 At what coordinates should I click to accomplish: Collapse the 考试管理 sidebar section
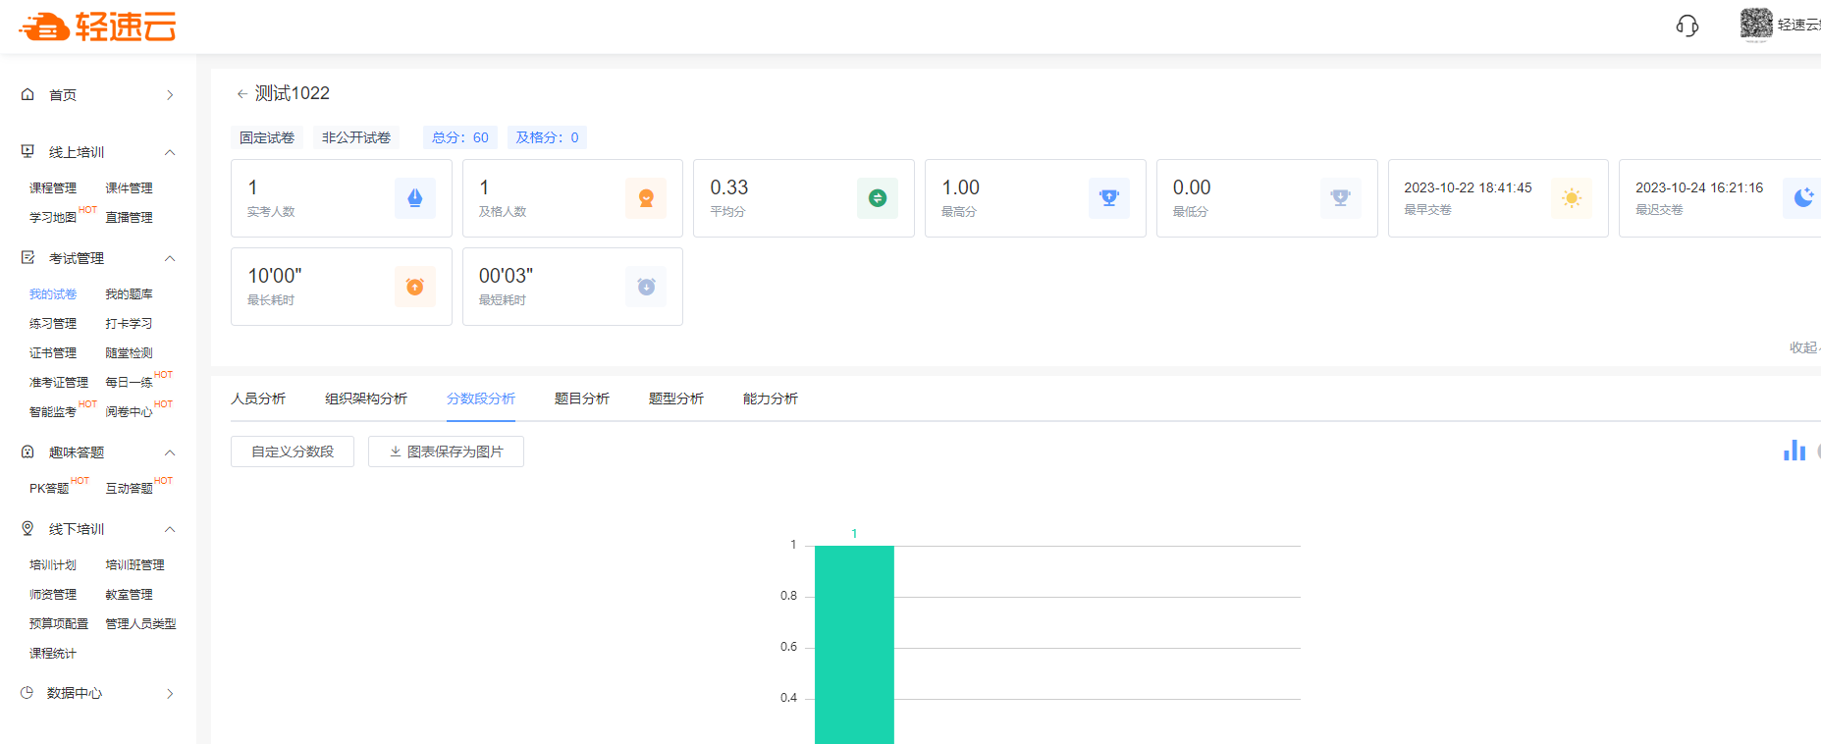coord(170,258)
